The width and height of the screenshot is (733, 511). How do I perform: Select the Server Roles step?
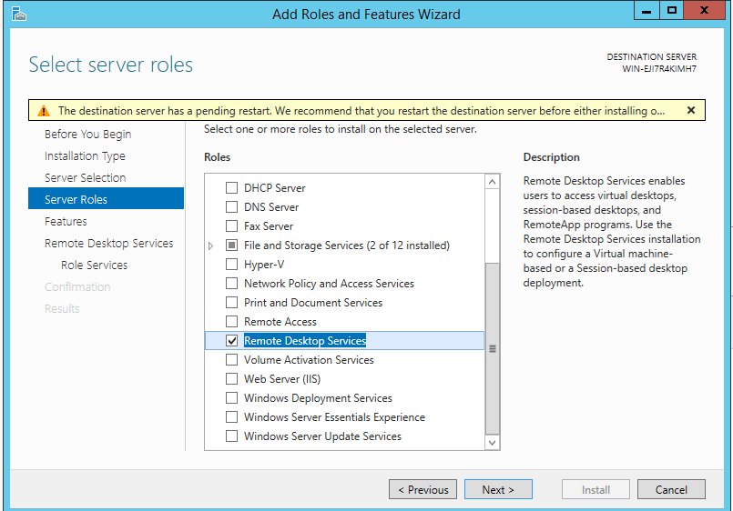(107, 199)
